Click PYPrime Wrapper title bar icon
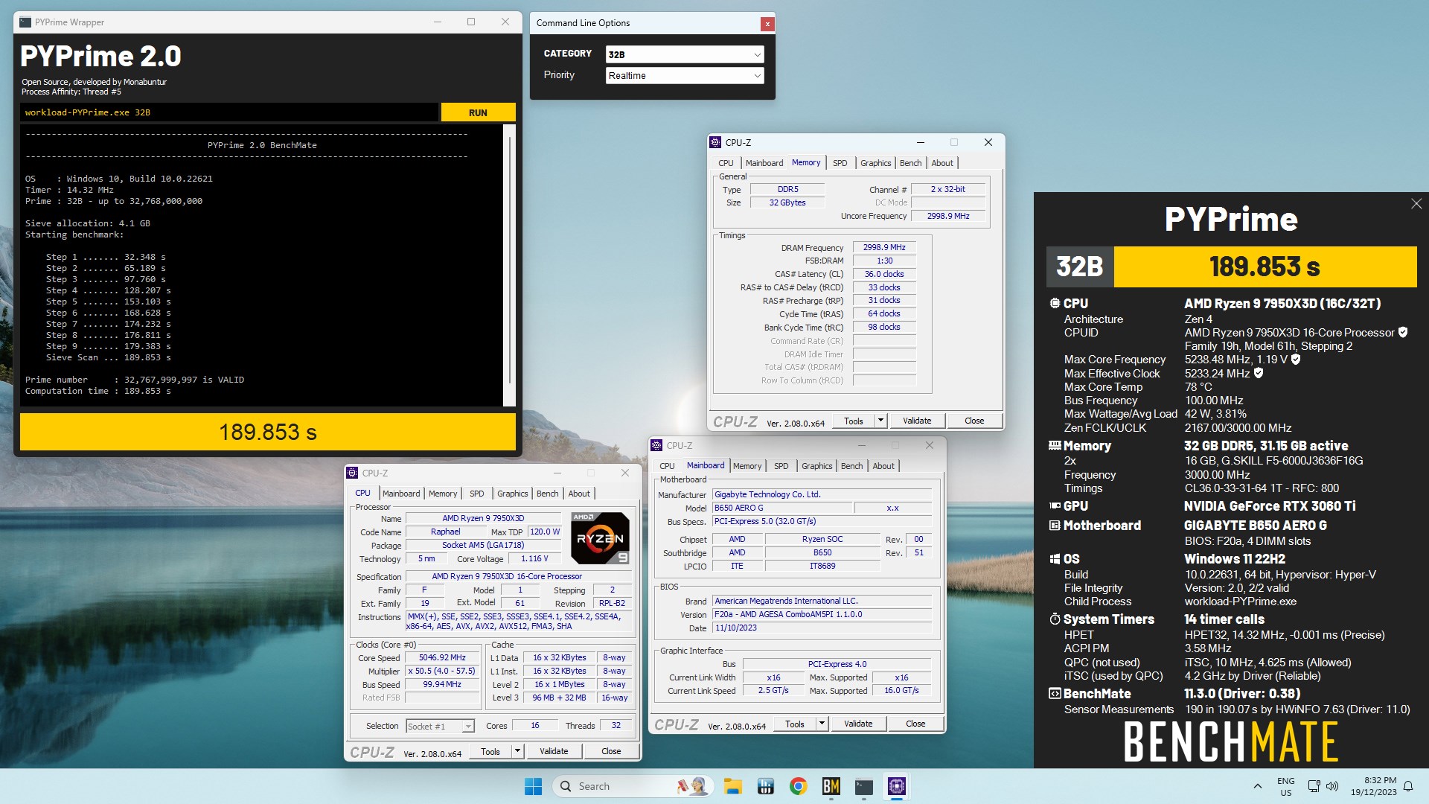1429x804 pixels. tap(25, 22)
